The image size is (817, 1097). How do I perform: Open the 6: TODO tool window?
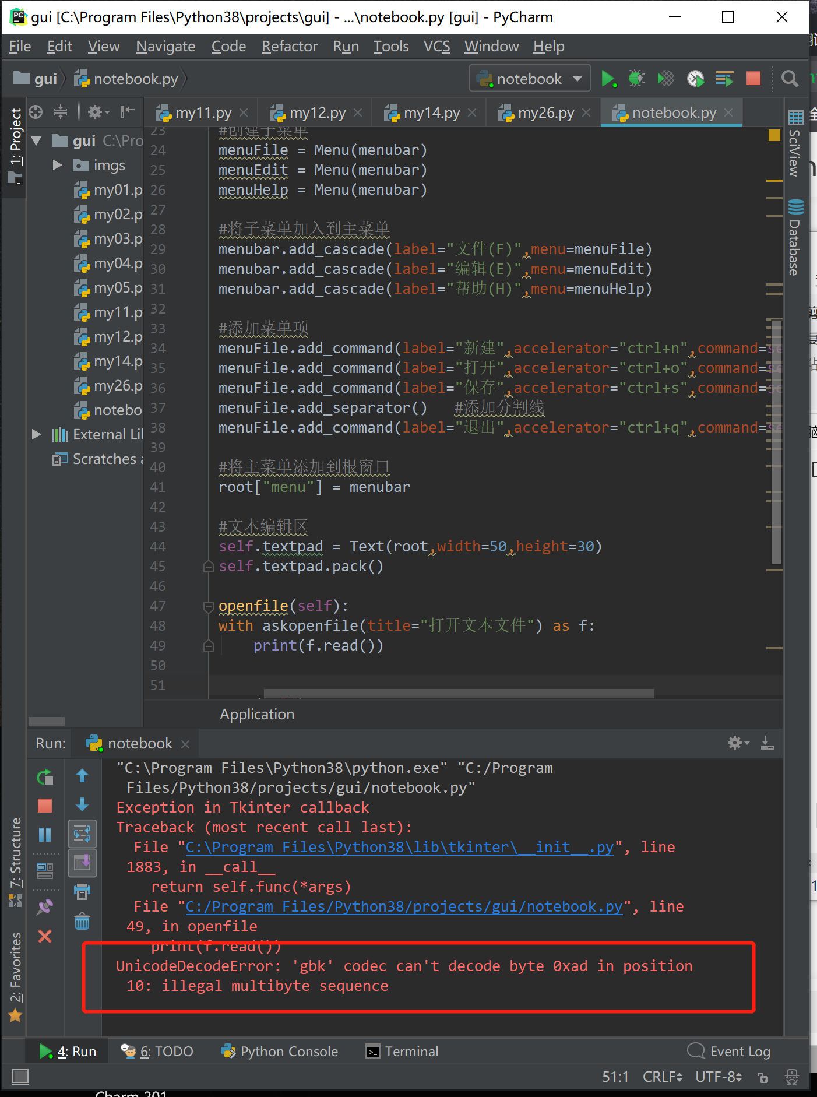click(157, 1051)
